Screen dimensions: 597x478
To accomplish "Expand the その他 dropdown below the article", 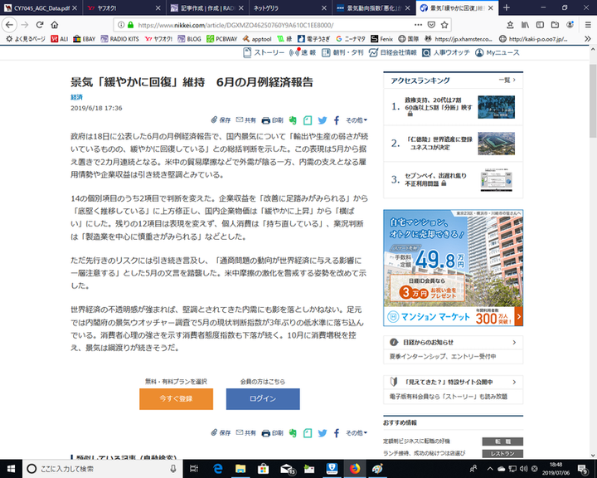I will pyautogui.click(x=357, y=432).
